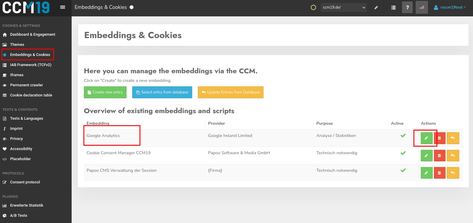The image size is (473, 223).
Task: Open the ccm19.de/ domain dropdown
Action: [343, 7]
